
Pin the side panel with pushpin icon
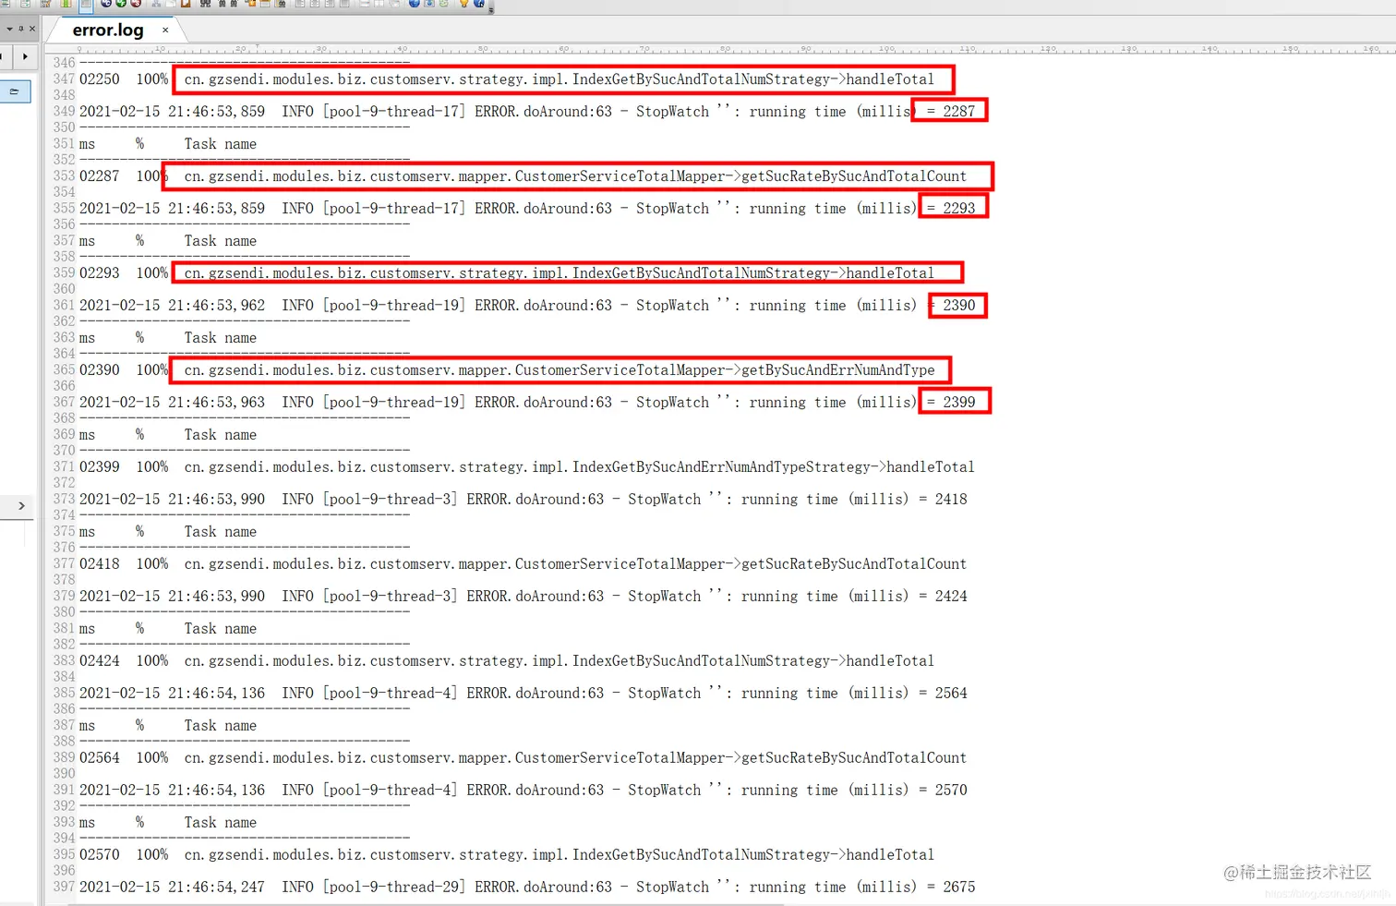(x=21, y=29)
